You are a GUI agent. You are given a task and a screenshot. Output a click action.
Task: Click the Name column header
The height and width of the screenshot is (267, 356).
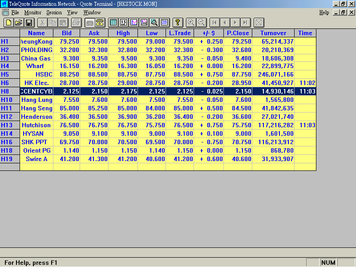pyautogui.click(x=36, y=33)
